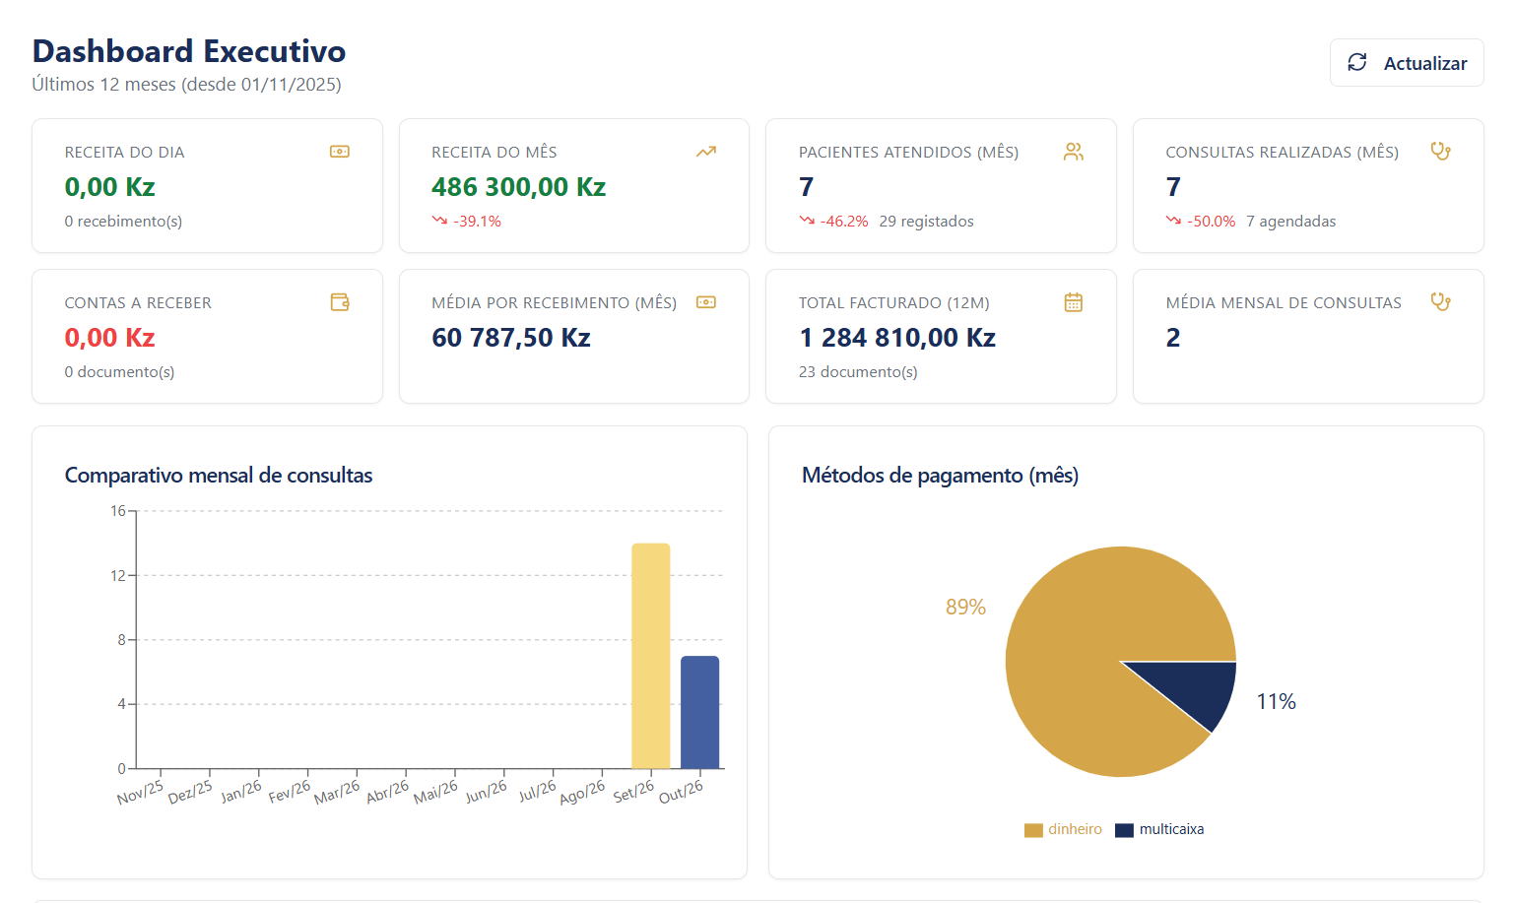The image size is (1515, 903).
Task: Click the 486 300,00 Kz revenue value
Action: (518, 187)
